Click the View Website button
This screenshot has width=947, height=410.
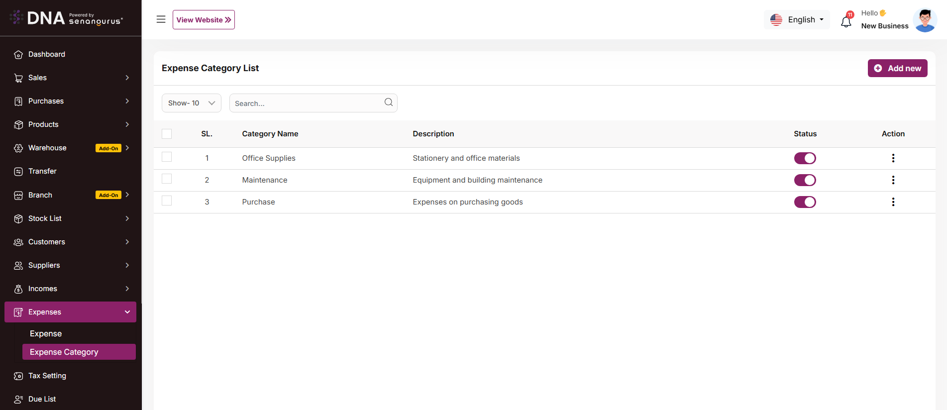click(x=204, y=20)
